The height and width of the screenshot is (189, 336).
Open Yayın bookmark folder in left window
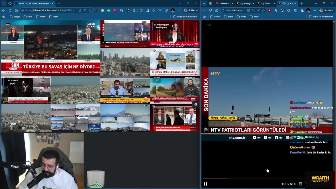pos(54,17)
